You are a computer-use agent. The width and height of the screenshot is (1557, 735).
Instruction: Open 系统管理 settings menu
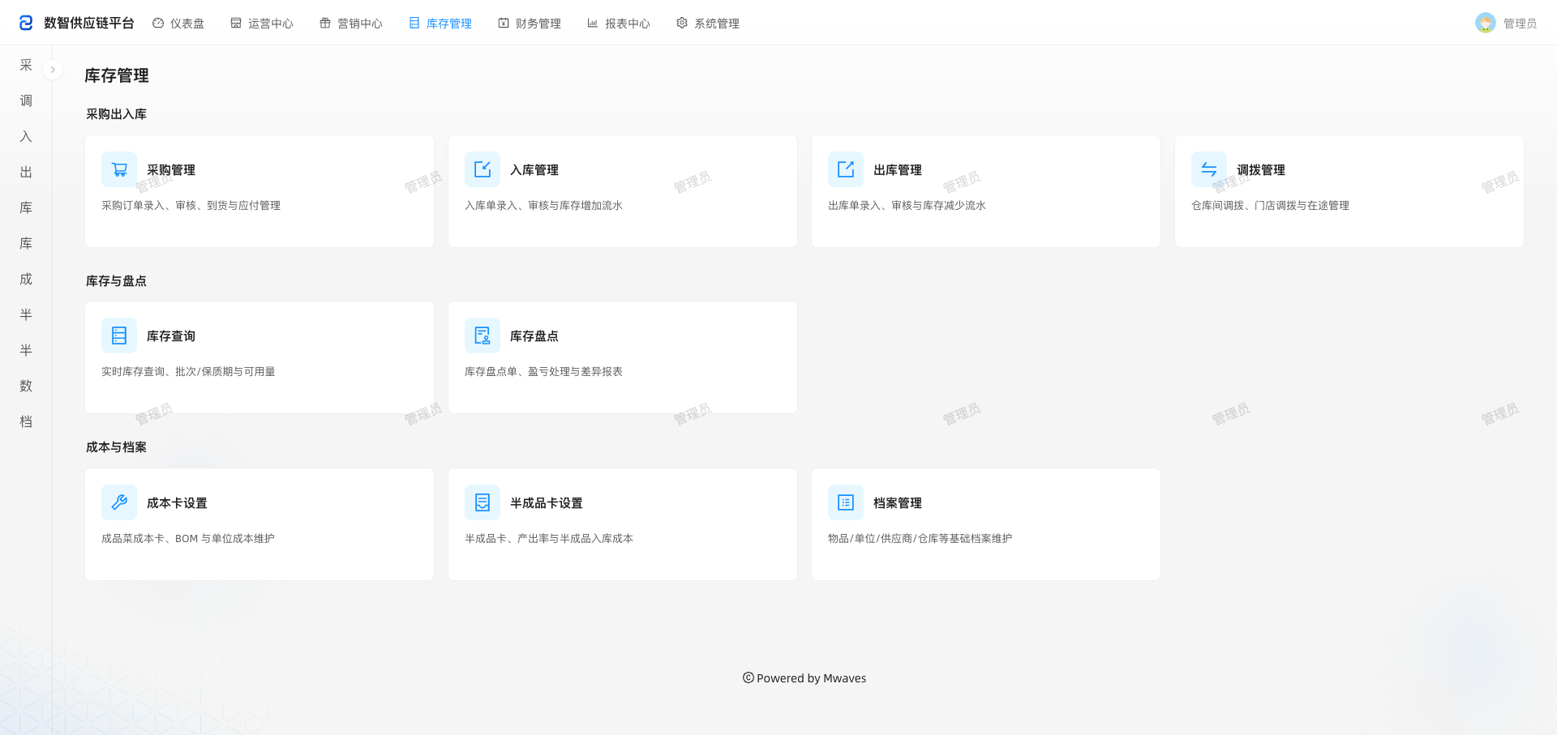(x=708, y=24)
